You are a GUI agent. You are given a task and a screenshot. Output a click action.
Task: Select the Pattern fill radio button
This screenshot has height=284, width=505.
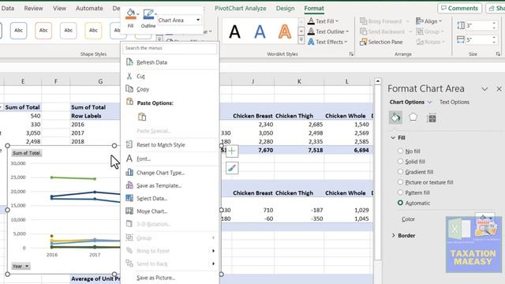[x=400, y=192]
